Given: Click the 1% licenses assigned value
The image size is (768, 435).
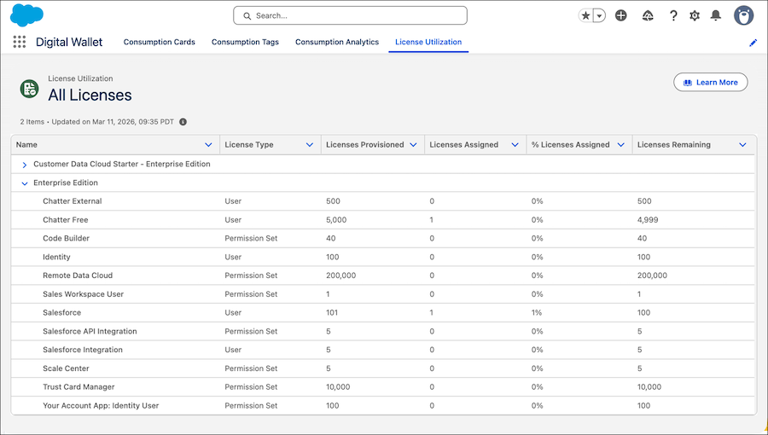Looking at the screenshot, I should 537,313.
